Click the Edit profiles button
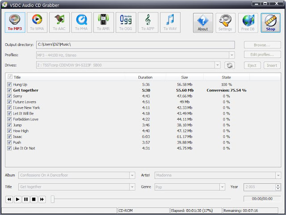The image size is (286, 215). click(262, 54)
